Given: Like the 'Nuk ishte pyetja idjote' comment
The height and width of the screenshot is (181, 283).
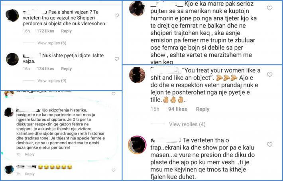Looking at the screenshot, I should (117, 59).
